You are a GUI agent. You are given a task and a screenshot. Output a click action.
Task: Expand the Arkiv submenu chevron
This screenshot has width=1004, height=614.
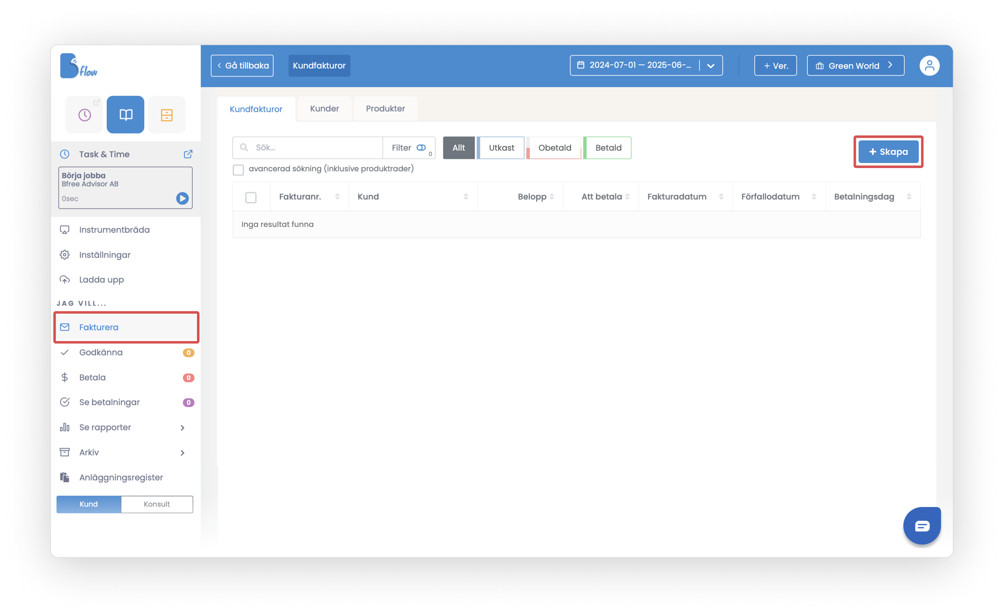pos(182,453)
